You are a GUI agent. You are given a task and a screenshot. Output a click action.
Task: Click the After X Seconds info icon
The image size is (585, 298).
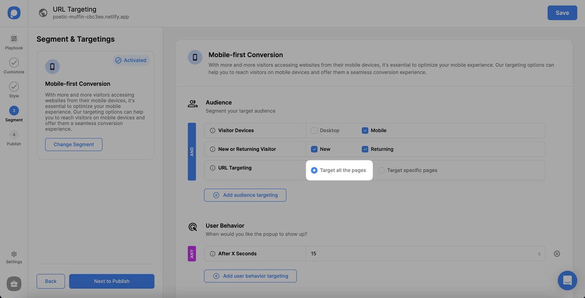tap(212, 253)
